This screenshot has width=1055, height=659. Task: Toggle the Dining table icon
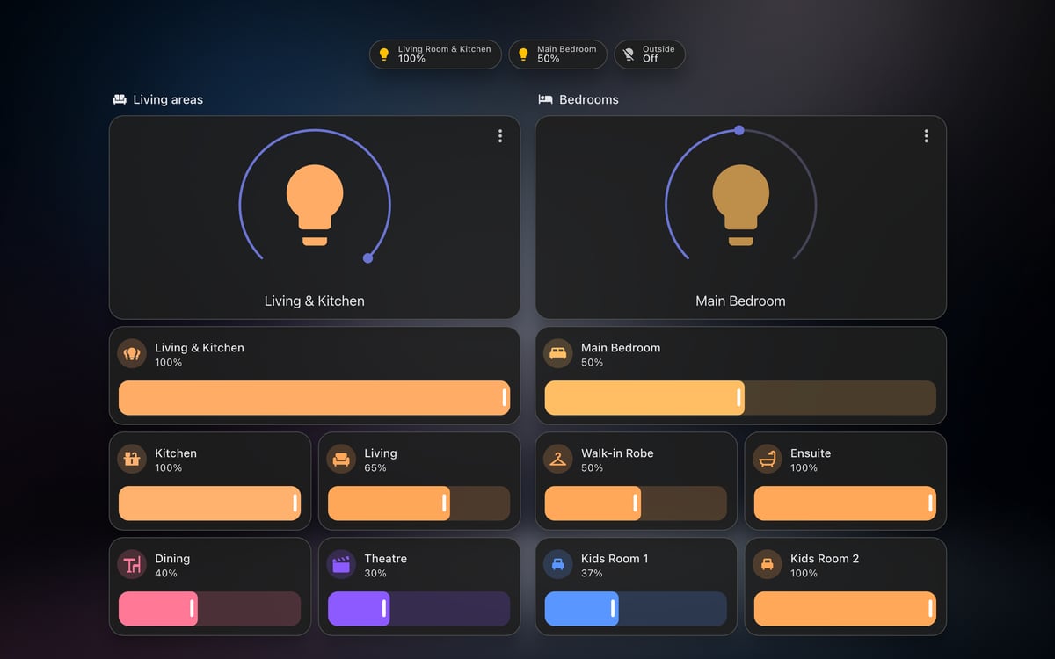tap(132, 565)
